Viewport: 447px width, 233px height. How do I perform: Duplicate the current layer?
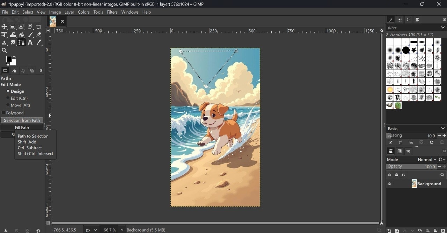click(x=420, y=231)
